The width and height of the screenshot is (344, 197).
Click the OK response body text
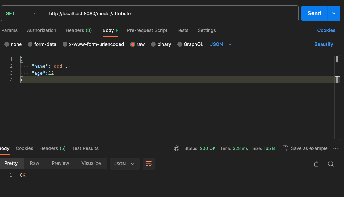(23, 175)
